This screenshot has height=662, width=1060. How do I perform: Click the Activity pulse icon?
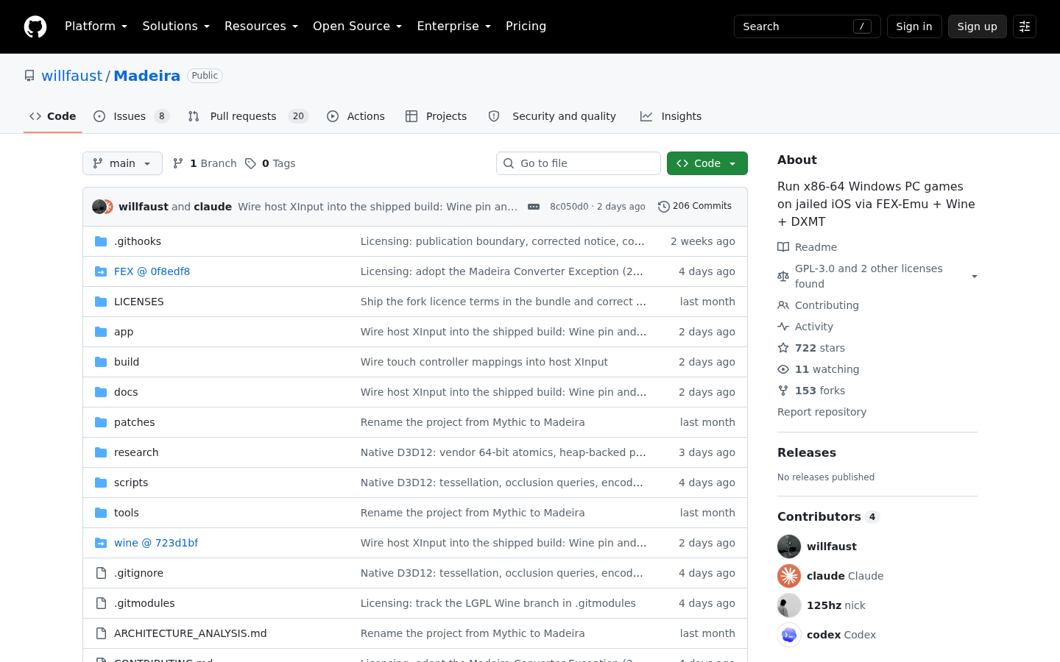pyautogui.click(x=783, y=327)
